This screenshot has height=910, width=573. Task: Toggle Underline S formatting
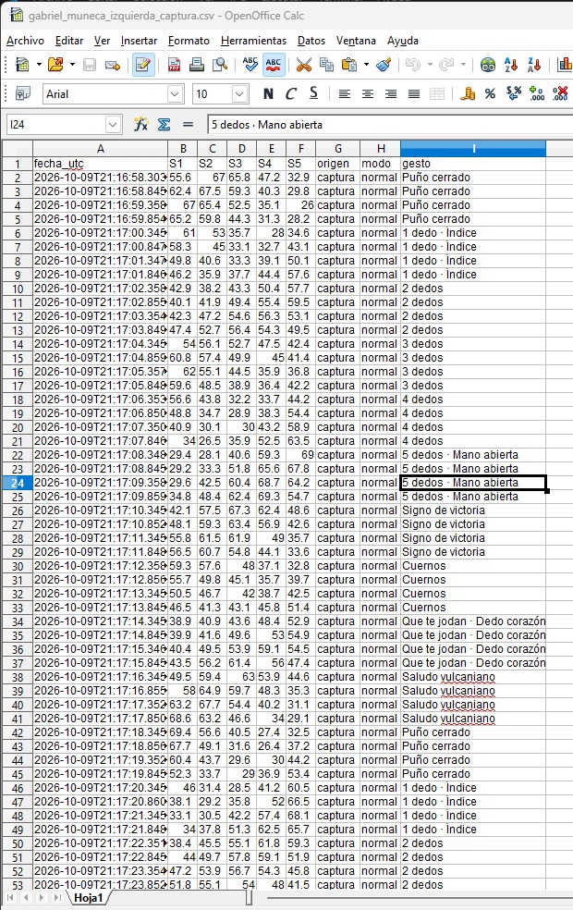[313, 93]
